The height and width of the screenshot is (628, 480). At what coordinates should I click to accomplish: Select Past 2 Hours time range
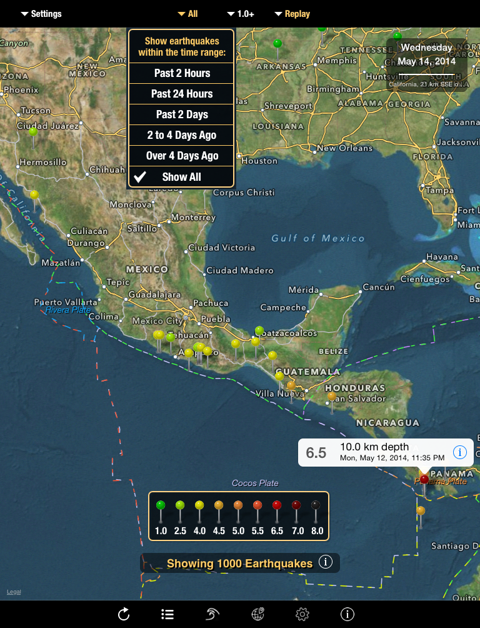(181, 73)
